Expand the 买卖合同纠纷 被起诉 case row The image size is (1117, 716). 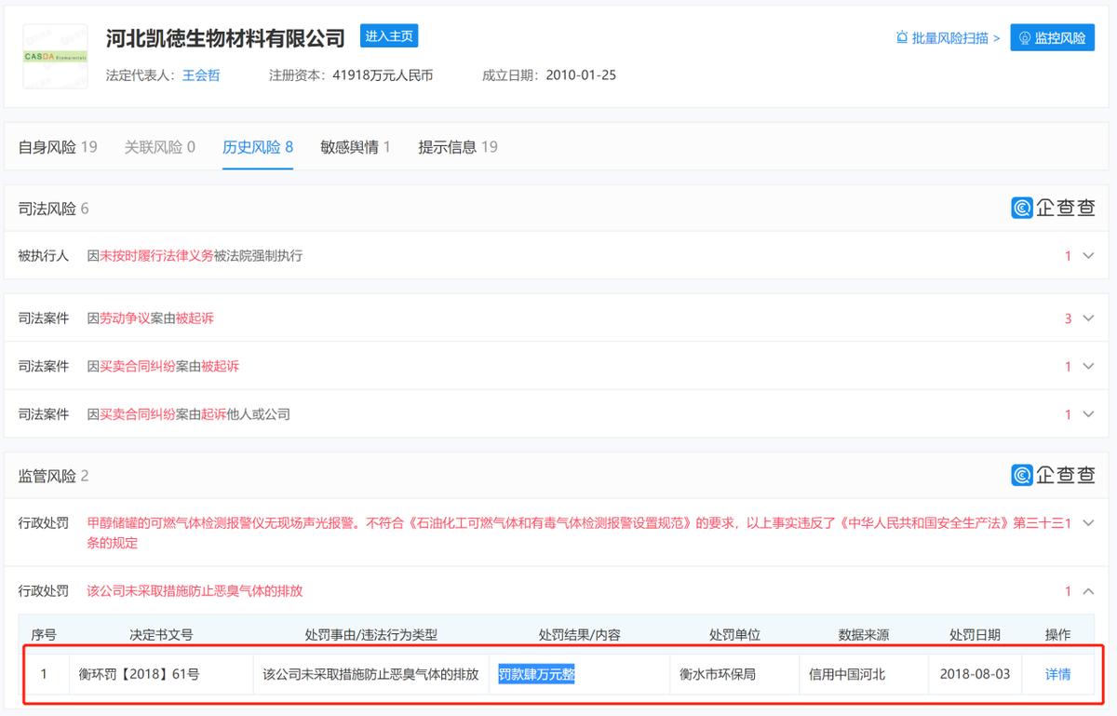(1087, 367)
